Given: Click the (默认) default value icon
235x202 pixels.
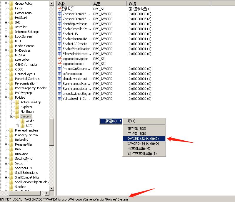Looking at the screenshot, I should tap(60, 9).
